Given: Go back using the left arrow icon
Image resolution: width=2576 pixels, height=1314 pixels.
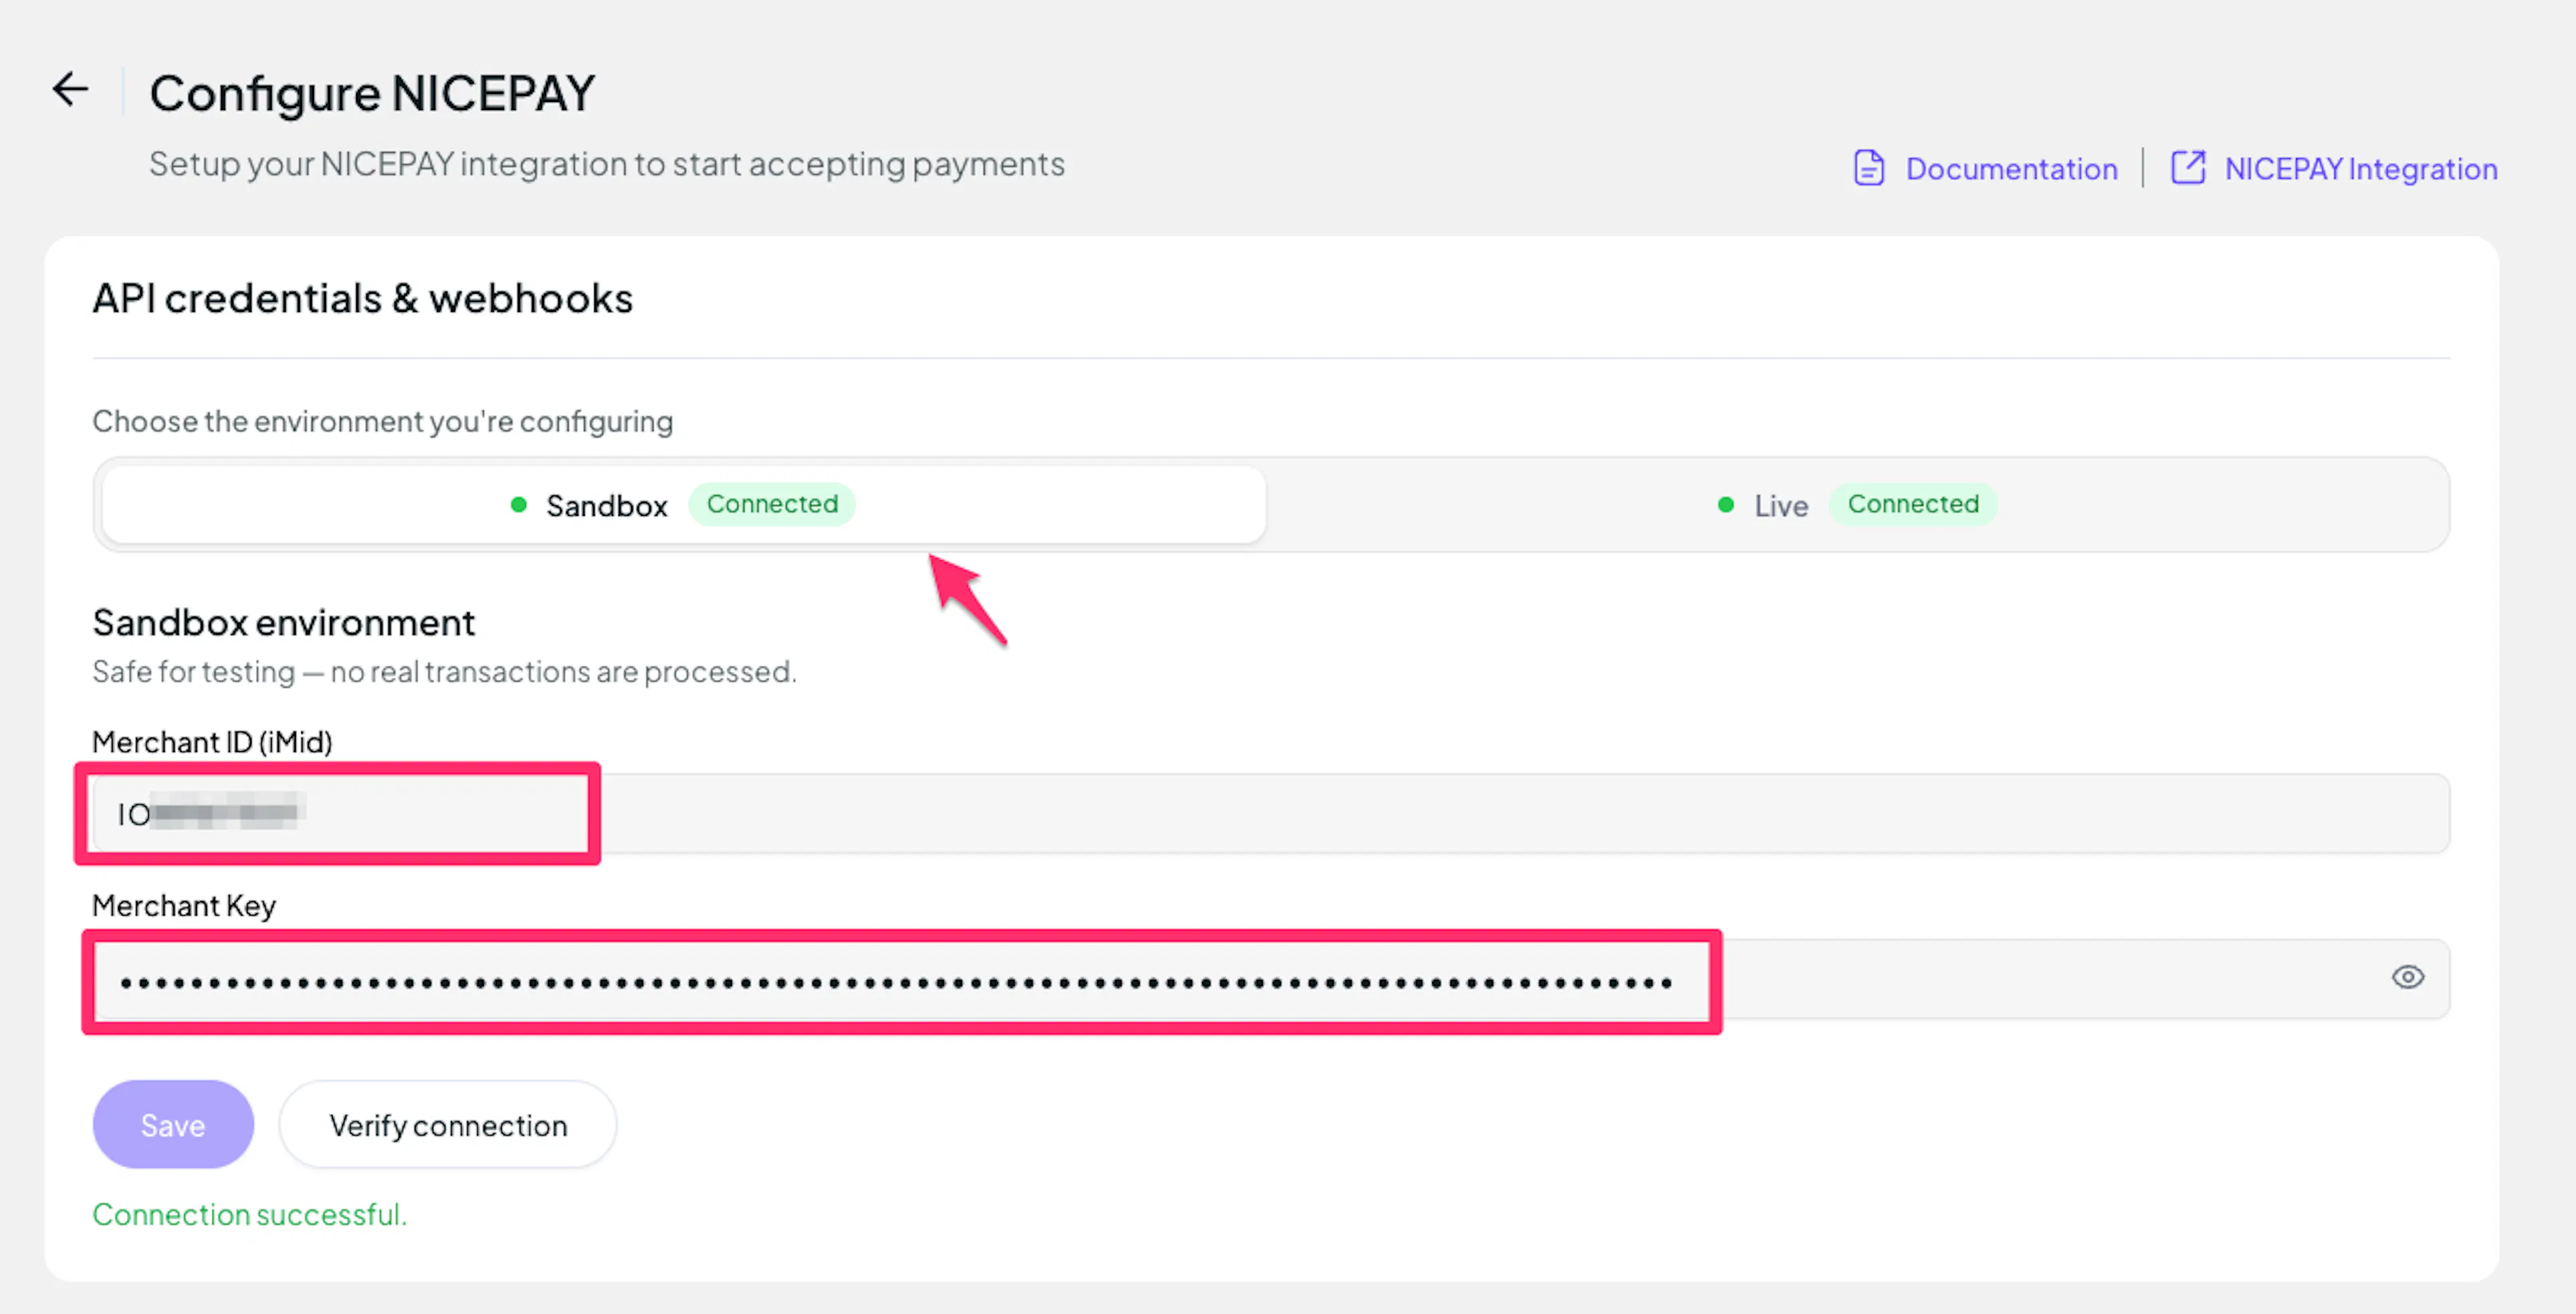Looking at the screenshot, I should click(x=71, y=90).
